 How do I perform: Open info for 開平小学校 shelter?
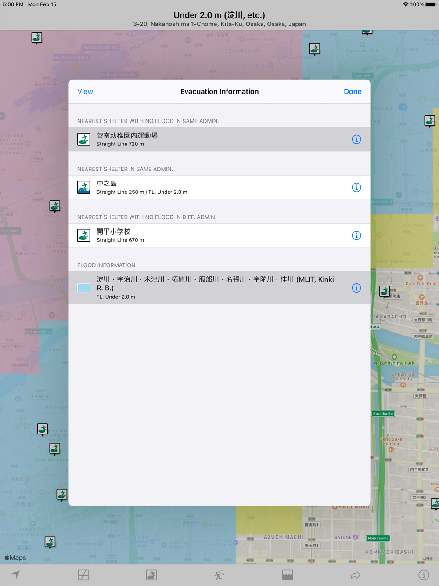(356, 235)
